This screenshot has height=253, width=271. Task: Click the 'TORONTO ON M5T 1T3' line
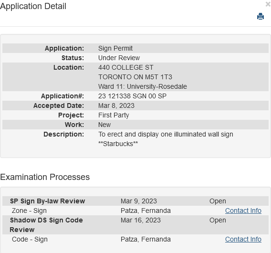(135, 77)
